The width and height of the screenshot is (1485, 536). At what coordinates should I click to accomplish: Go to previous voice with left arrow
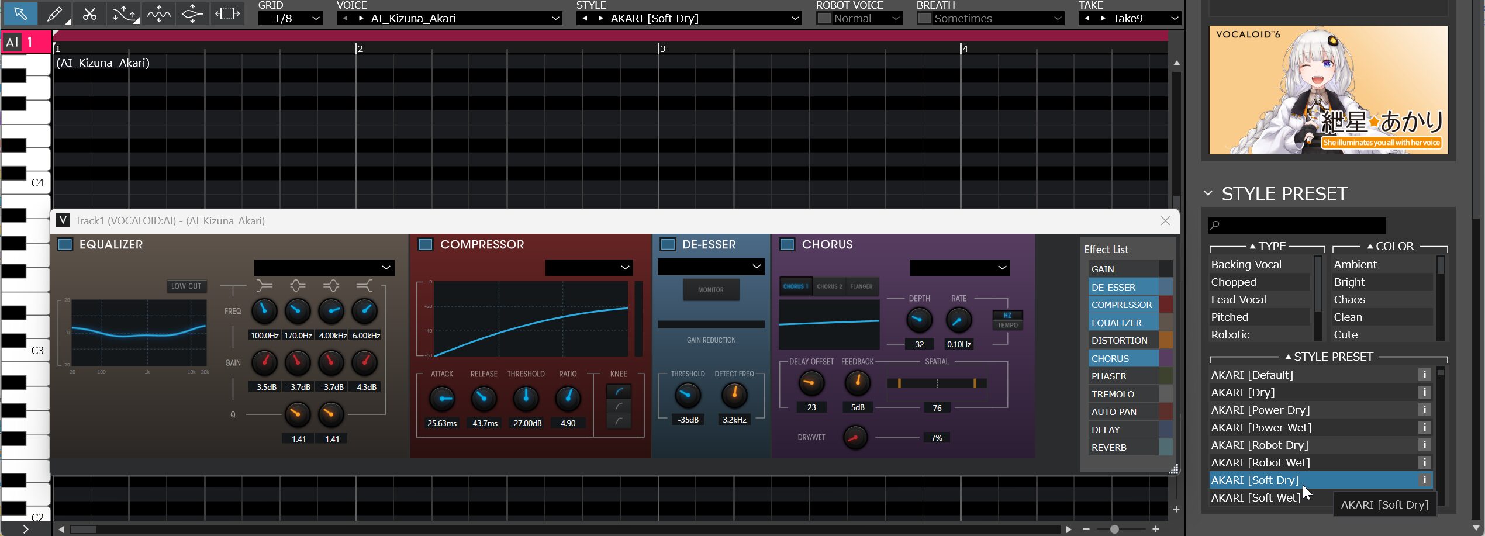coord(345,18)
